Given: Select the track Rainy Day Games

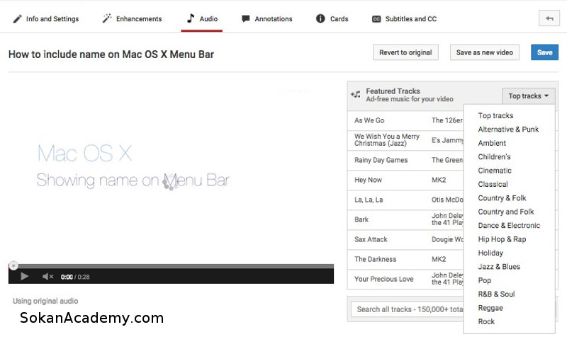Looking at the screenshot, I should 381,161.
